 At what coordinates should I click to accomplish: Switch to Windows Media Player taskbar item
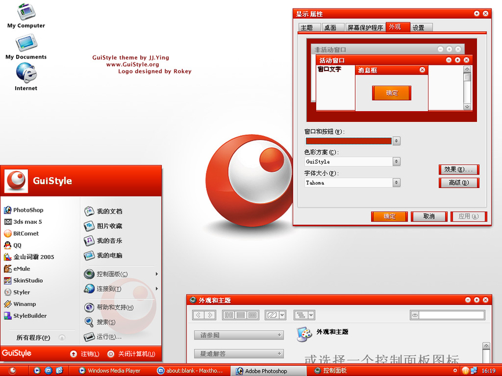pos(110,371)
